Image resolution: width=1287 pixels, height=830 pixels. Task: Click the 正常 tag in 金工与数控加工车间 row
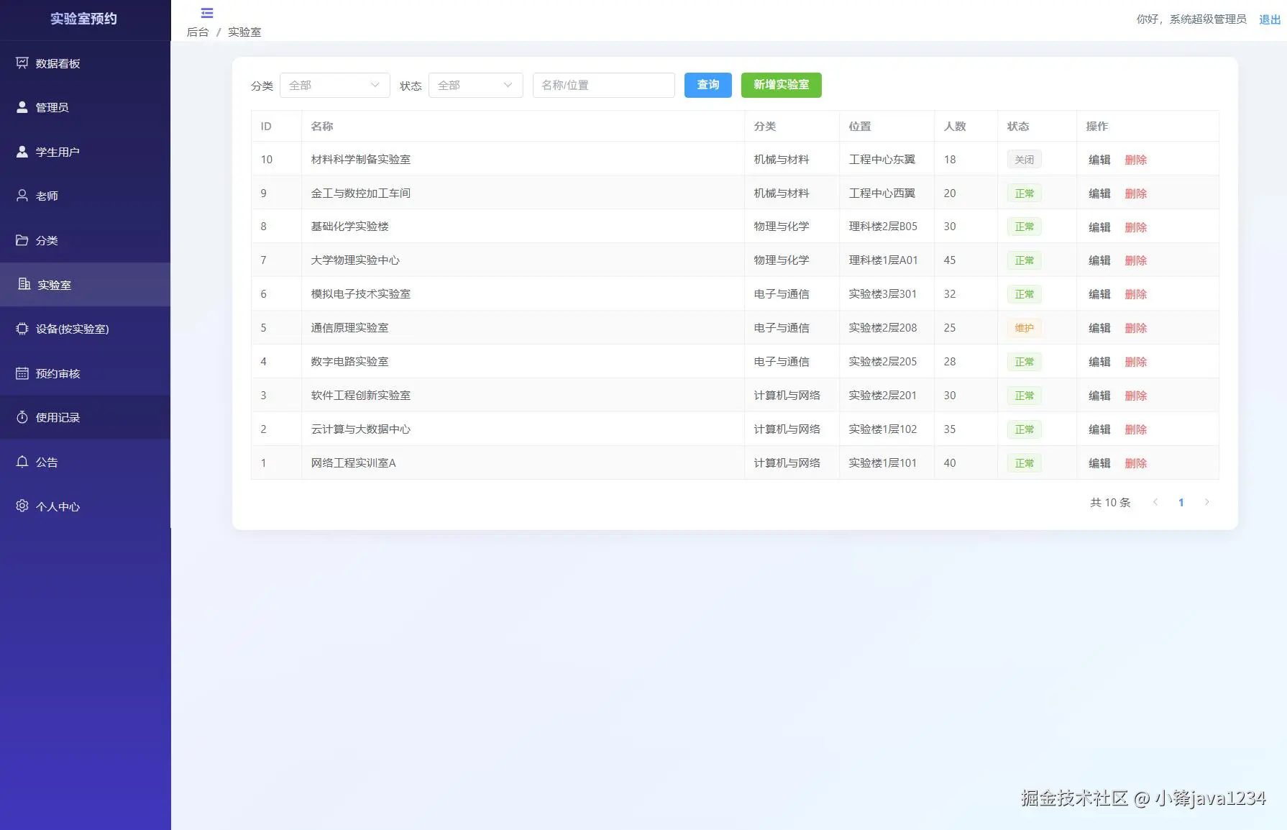[x=1025, y=193]
